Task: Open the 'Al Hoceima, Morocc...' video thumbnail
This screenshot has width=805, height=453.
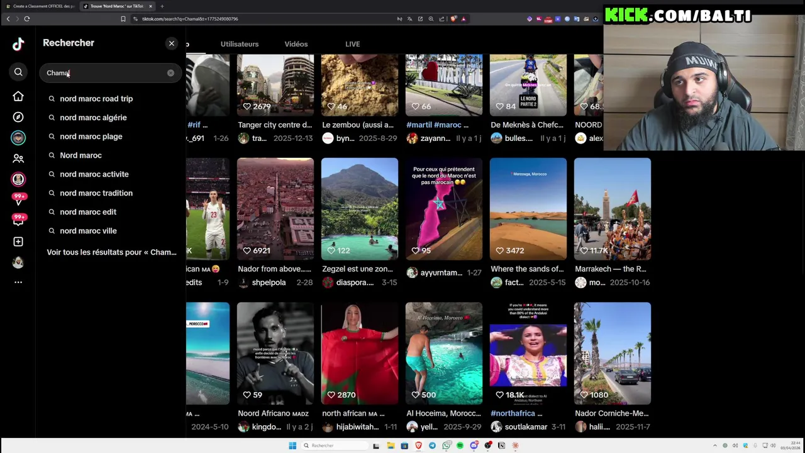Action: point(444,354)
